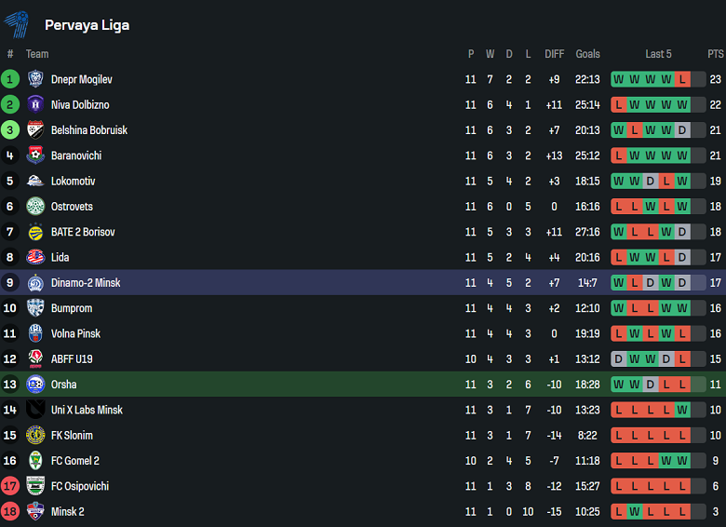Open the Baranovichi team link
This screenshot has height=527, width=726.
pos(76,155)
